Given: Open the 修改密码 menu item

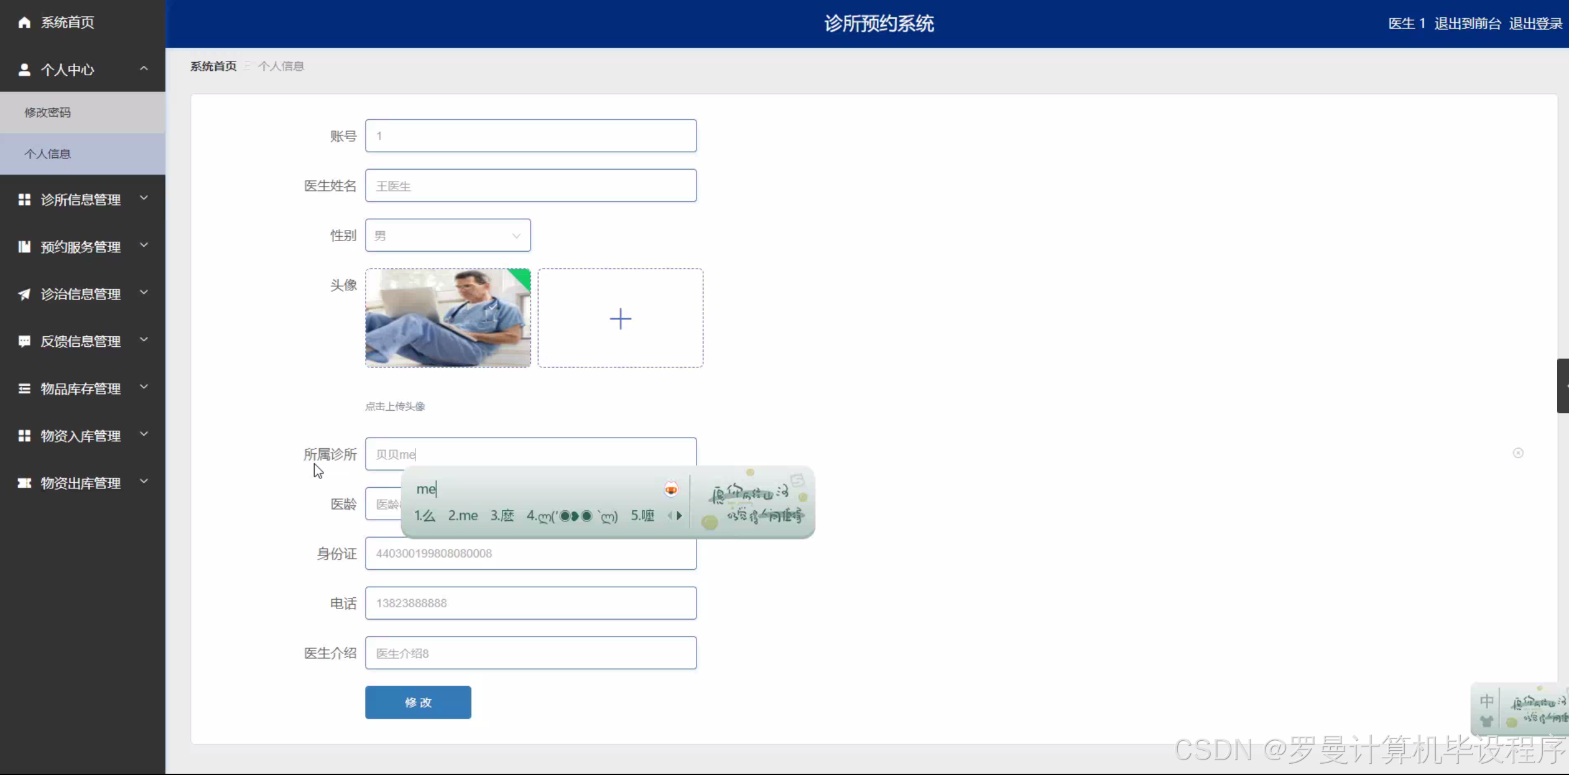Looking at the screenshot, I should (x=48, y=112).
